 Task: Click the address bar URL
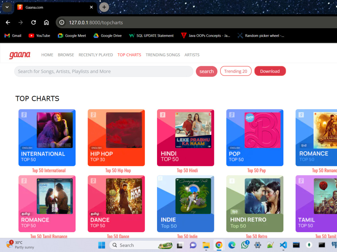tap(96, 23)
